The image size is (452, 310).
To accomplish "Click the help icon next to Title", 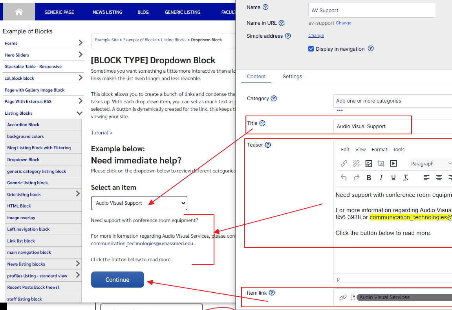I will click(262, 123).
